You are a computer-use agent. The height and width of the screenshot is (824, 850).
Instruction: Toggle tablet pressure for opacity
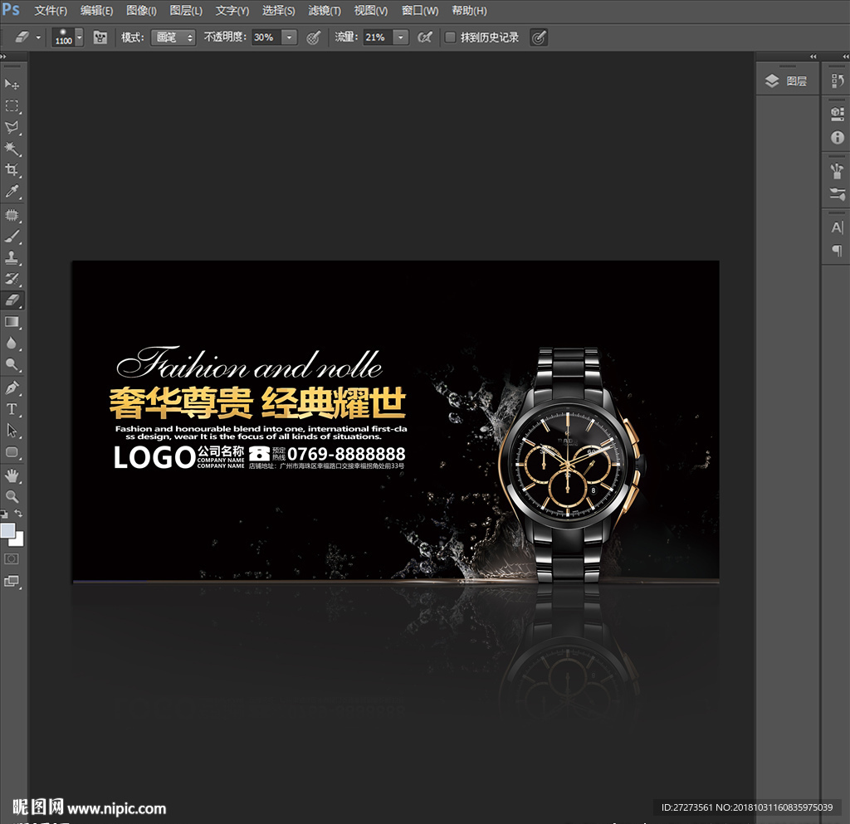pos(313,37)
